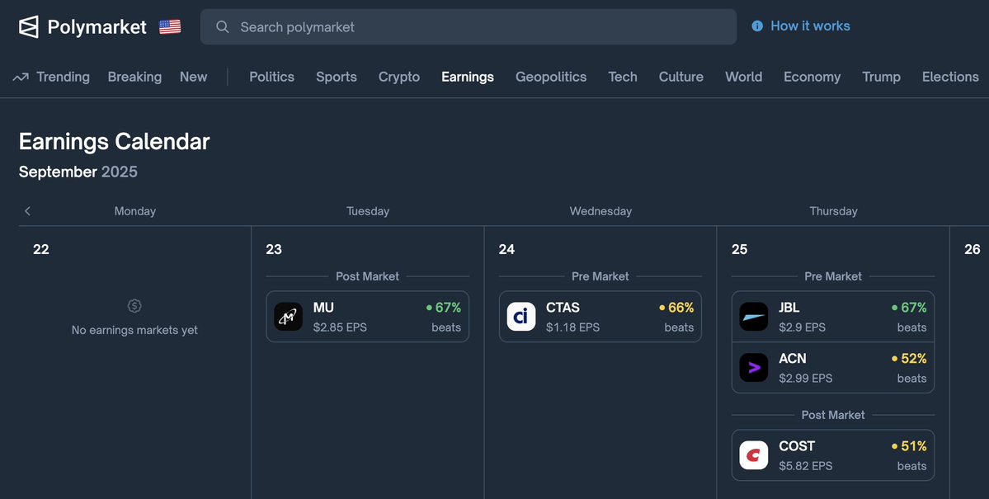
Task: Switch to the Economy category
Action: point(812,77)
